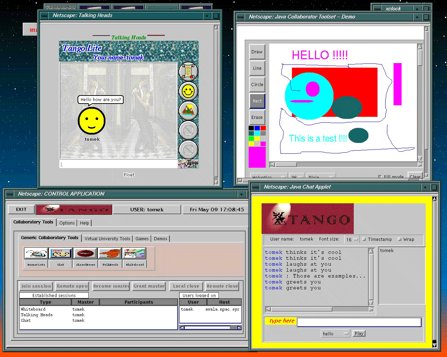447x357 pixels.
Task: Open the 36 font size dropdown in whiteboard
Action: 296,176
